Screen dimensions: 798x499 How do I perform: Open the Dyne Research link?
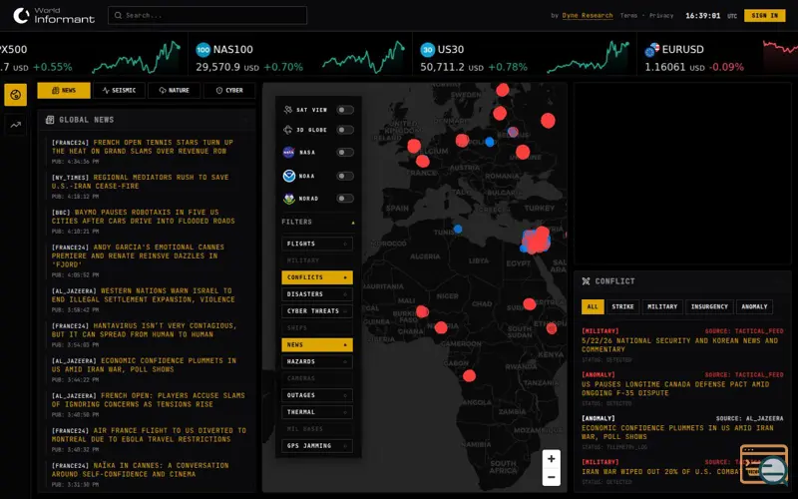click(x=588, y=16)
